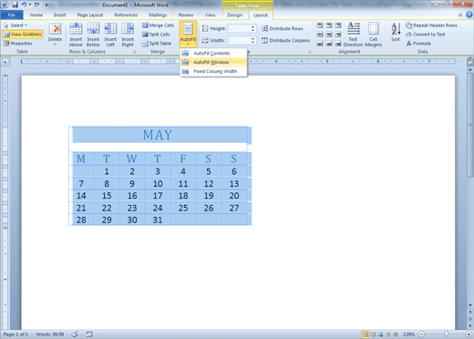Open the File tab
The image size is (474, 339).
coord(12,15)
